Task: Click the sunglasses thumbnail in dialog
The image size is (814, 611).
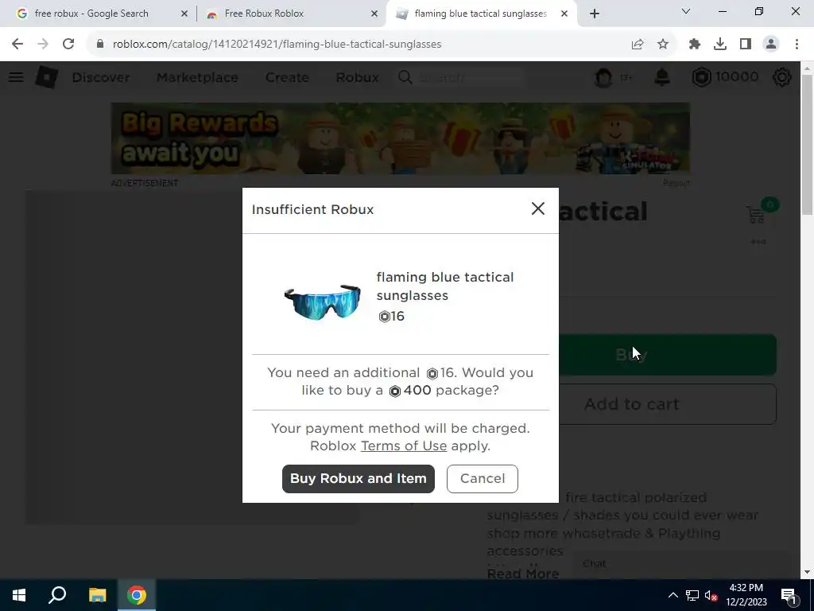Action: [x=322, y=302]
